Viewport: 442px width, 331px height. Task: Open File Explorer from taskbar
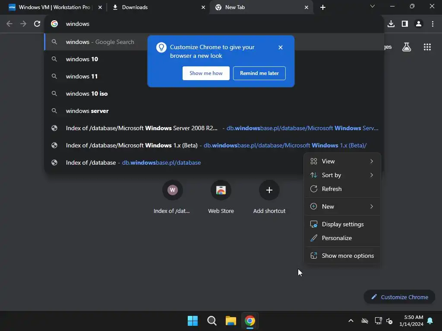231,321
